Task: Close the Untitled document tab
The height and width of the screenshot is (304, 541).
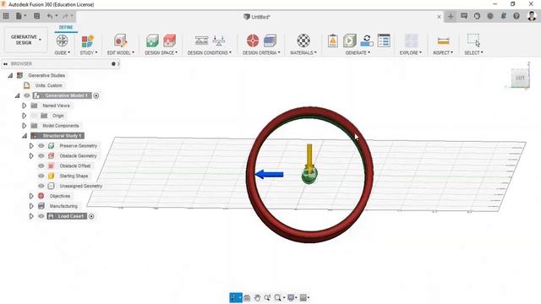Action: point(439,17)
